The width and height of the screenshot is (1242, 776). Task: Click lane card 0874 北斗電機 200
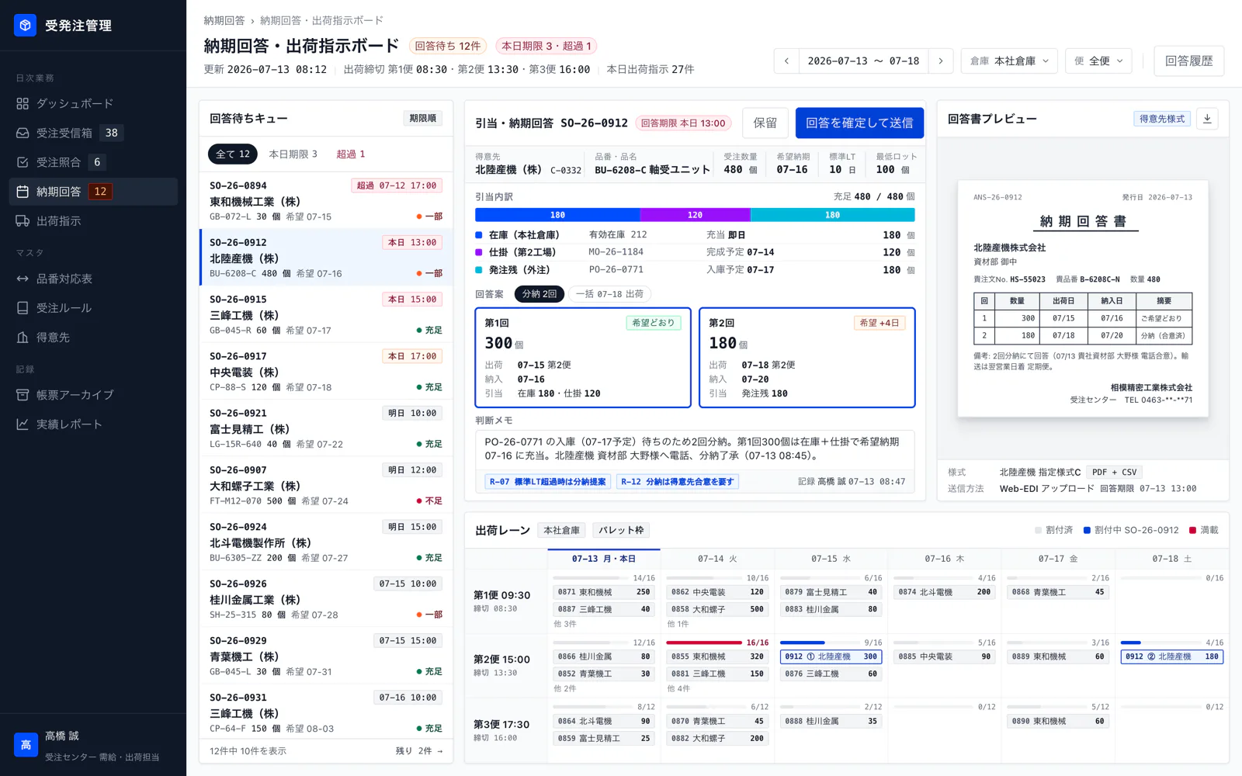(x=945, y=592)
